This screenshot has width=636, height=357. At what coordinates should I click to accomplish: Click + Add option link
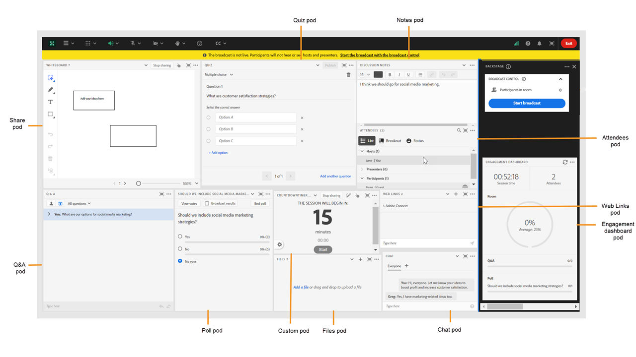click(x=218, y=153)
